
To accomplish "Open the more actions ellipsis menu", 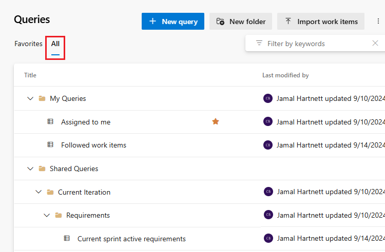I will 378,22.
